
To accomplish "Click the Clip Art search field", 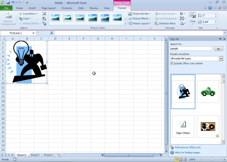I will [x=191, y=48].
